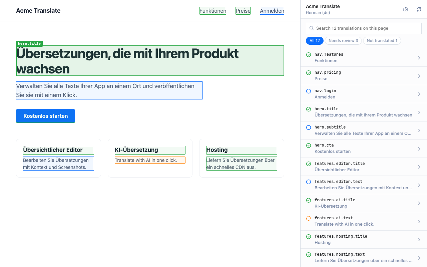Click the Acme Translate site logo text
Image resolution: width=427 pixels, height=267 pixels.
(x=38, y=11)
